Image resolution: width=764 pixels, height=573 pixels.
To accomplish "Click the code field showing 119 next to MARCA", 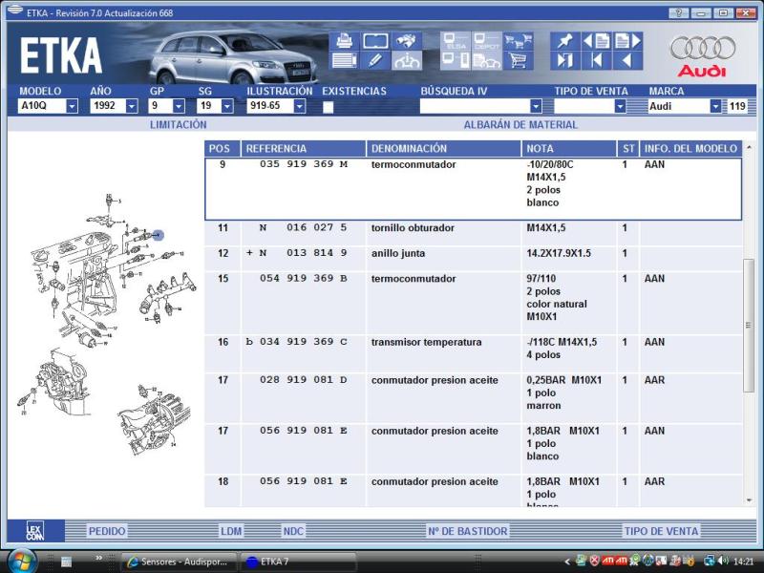I will [736, 106].
